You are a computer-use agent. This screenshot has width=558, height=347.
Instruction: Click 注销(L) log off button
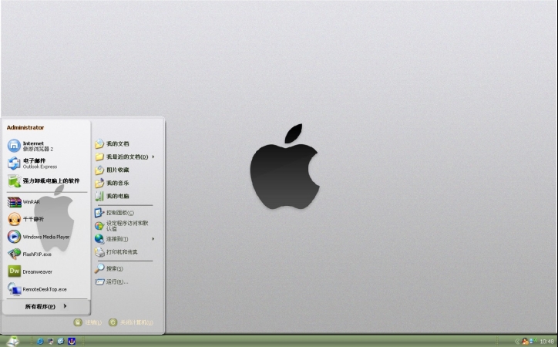point(88,322)
